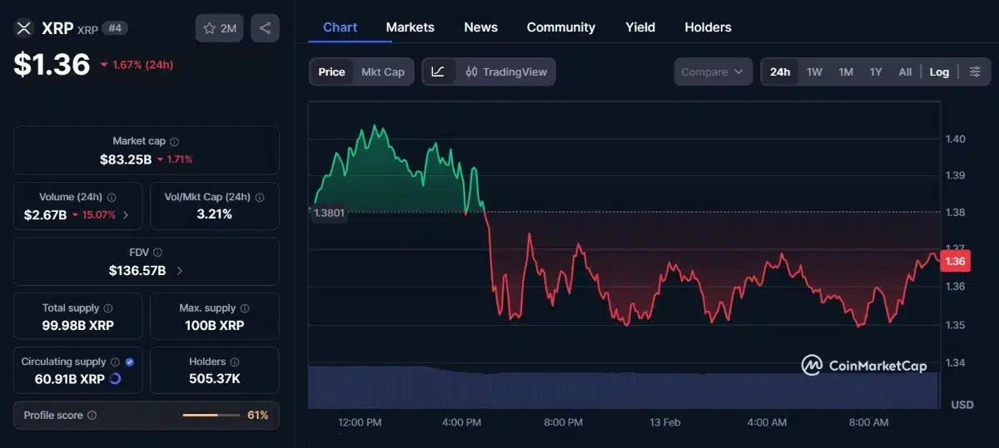Open Market cap info tooltip icon
Viewport: 999px width, 448px height.
[174, 141]
